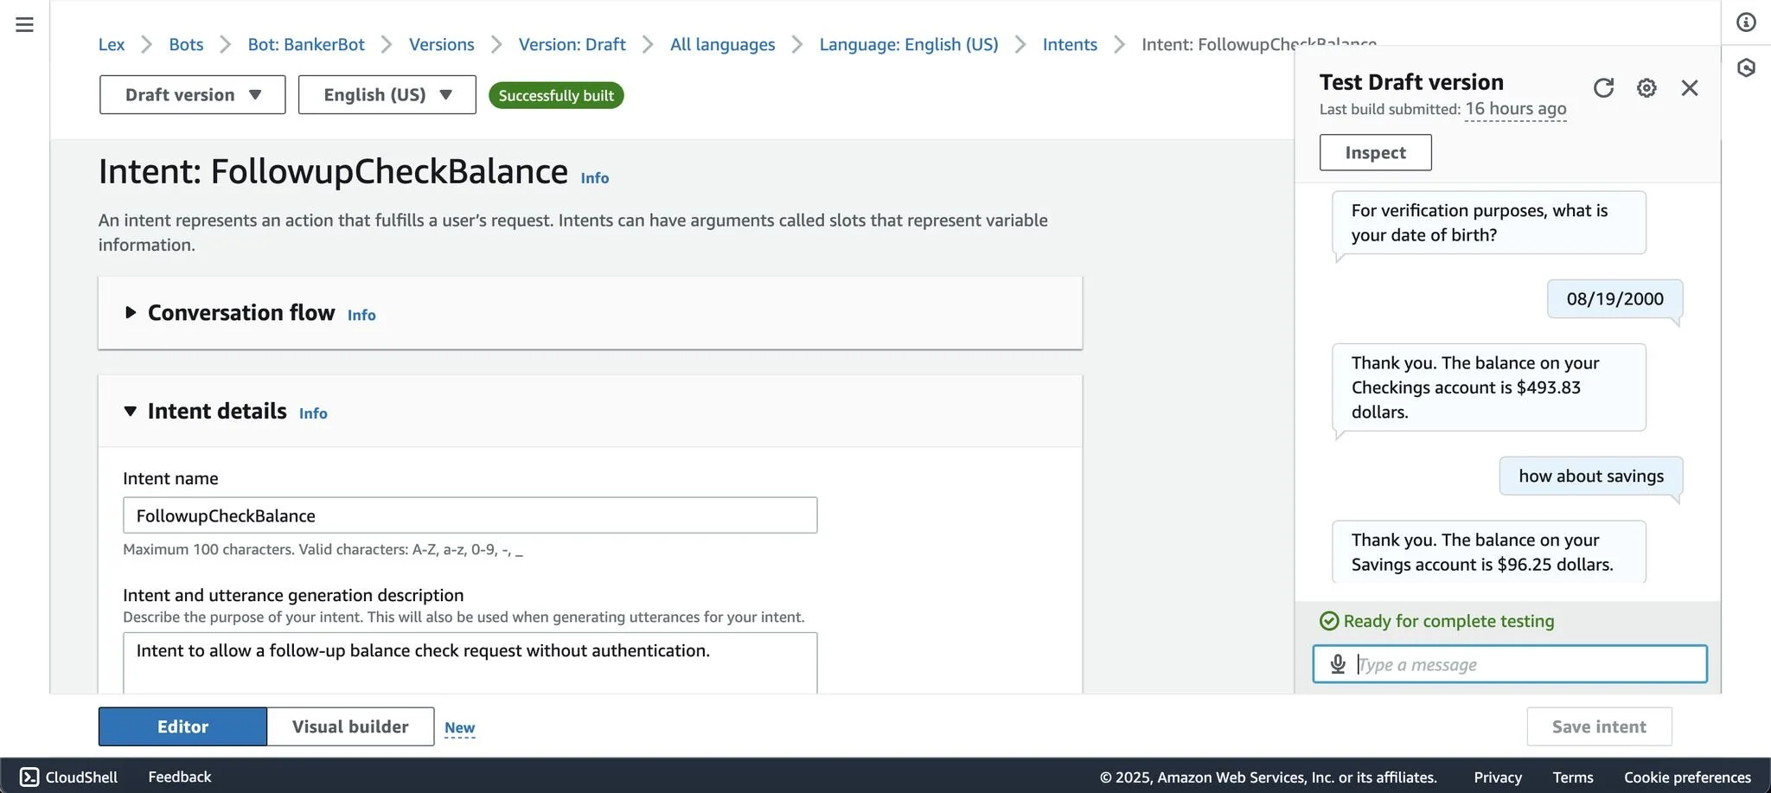Open CloudShell from the footer
Viewport: 1771px width, 793px height.
(x=68, y=777)
